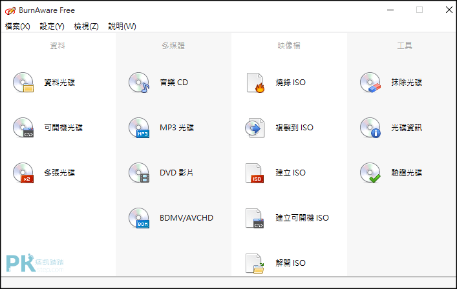457x289 pixels.
Task: Click the BurnAware Free title bar logo
Action: click(10, 11)
